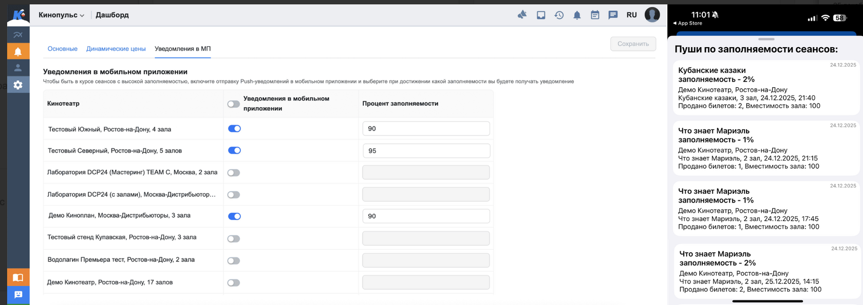Expand the Кинопульс dropdown
Image resolution: width=863 pixels, height=305 pixels.
coord(61,15)
